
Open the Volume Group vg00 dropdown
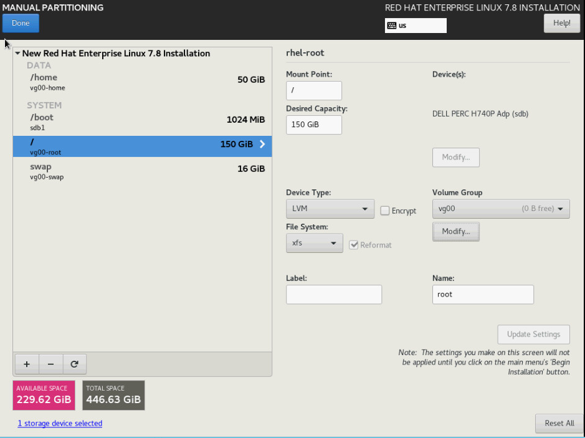(x=501, y=209)
